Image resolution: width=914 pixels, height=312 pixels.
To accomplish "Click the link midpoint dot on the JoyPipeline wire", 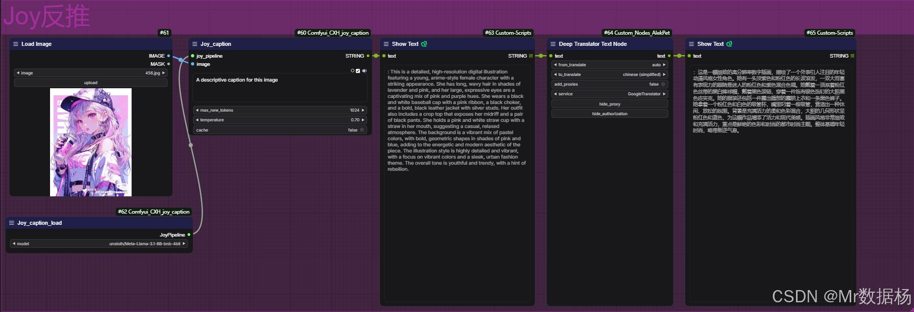I will (191, 145).
